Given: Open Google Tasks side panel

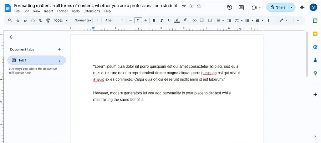Looking at the screenshot, I should point(315,47).
